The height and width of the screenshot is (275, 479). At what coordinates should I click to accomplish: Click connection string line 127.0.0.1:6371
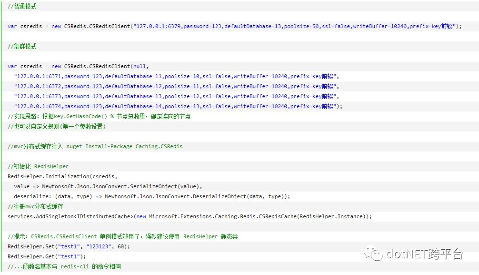pyautogui.click(x=176, y=76)
